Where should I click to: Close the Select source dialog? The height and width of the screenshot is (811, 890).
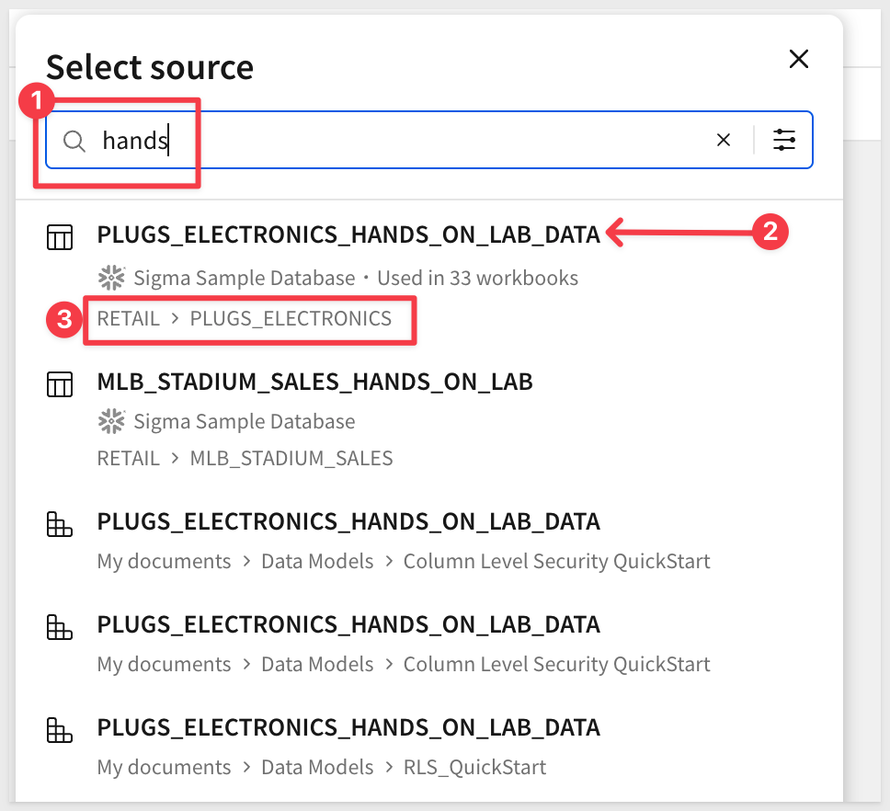coord(799,60)
